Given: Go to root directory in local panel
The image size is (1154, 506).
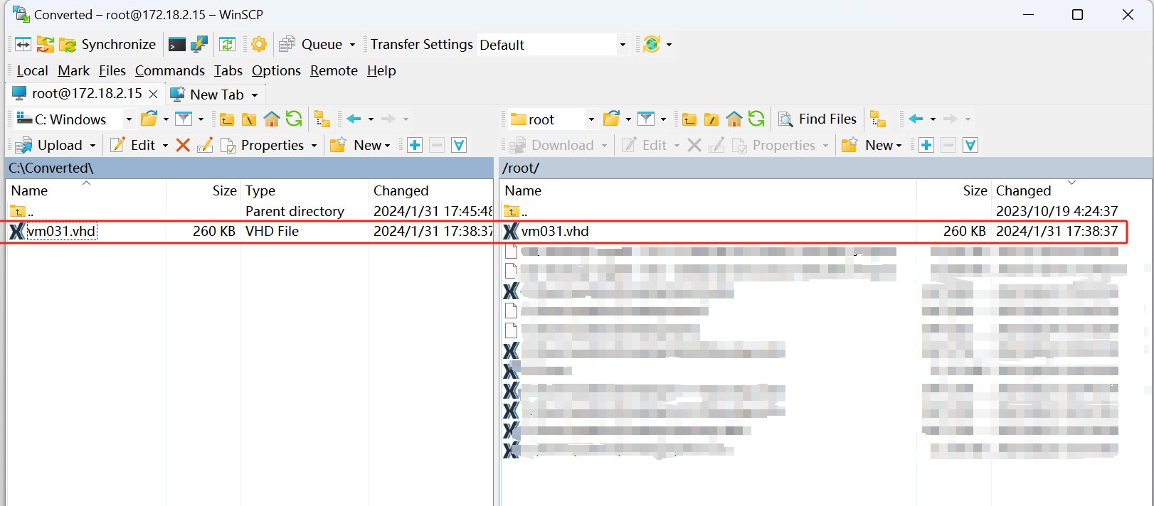Looking at the screenshot, I should pos(249,119).
